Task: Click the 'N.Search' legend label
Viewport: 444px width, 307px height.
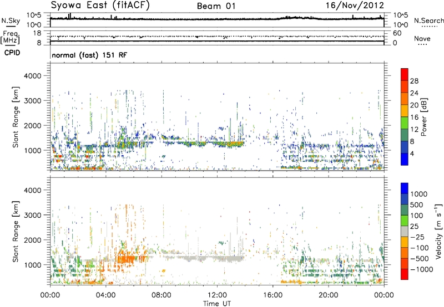Action: coord(429,21)
